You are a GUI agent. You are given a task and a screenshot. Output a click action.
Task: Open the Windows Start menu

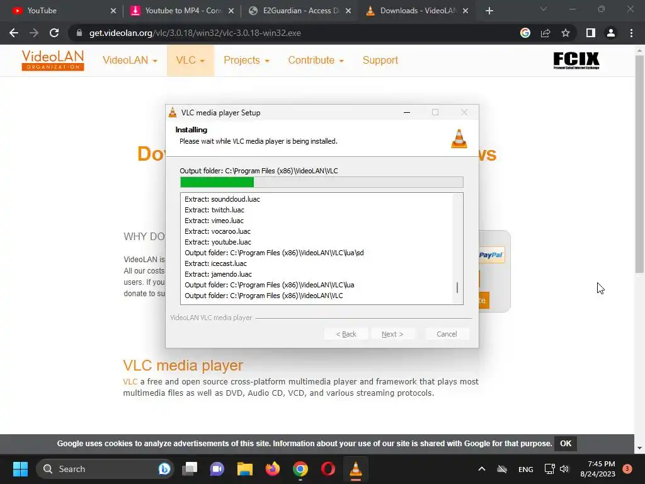20,469
